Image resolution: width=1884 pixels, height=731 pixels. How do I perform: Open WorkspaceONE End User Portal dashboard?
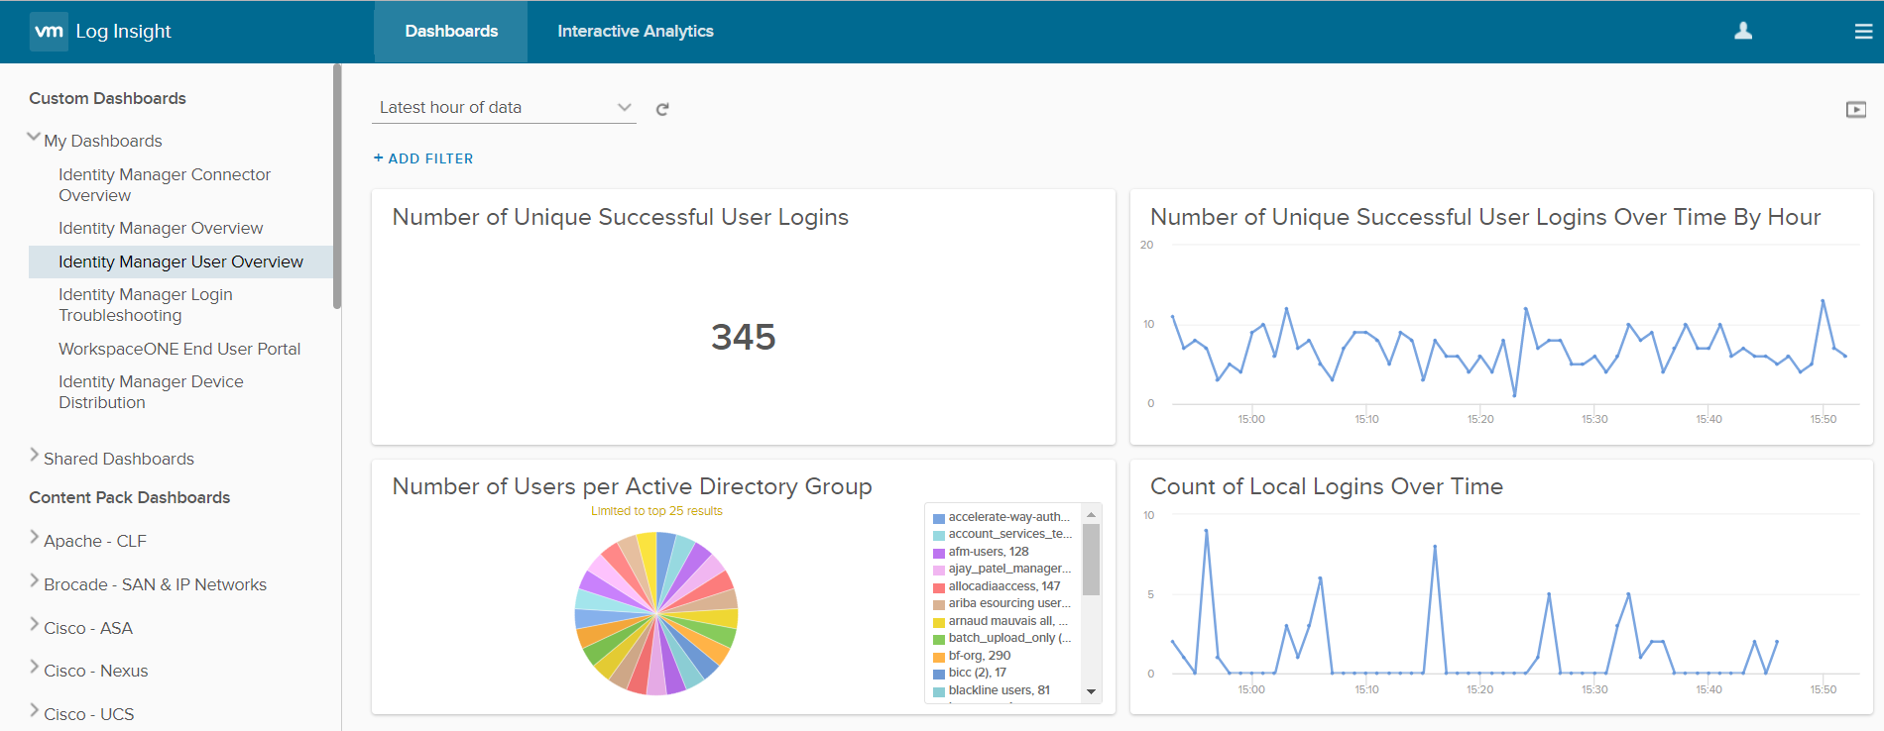click(179, 349)
